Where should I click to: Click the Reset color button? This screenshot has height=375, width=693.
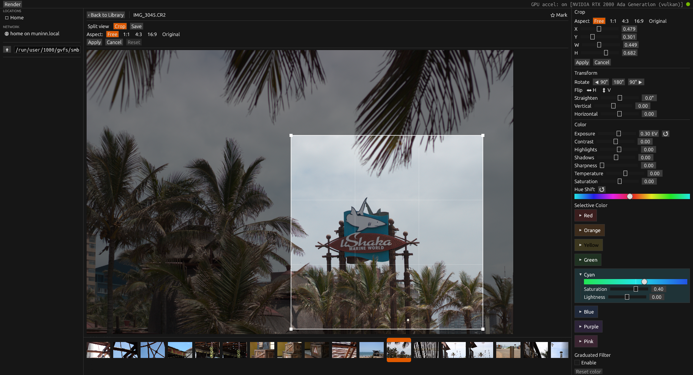tap(588, 372)
